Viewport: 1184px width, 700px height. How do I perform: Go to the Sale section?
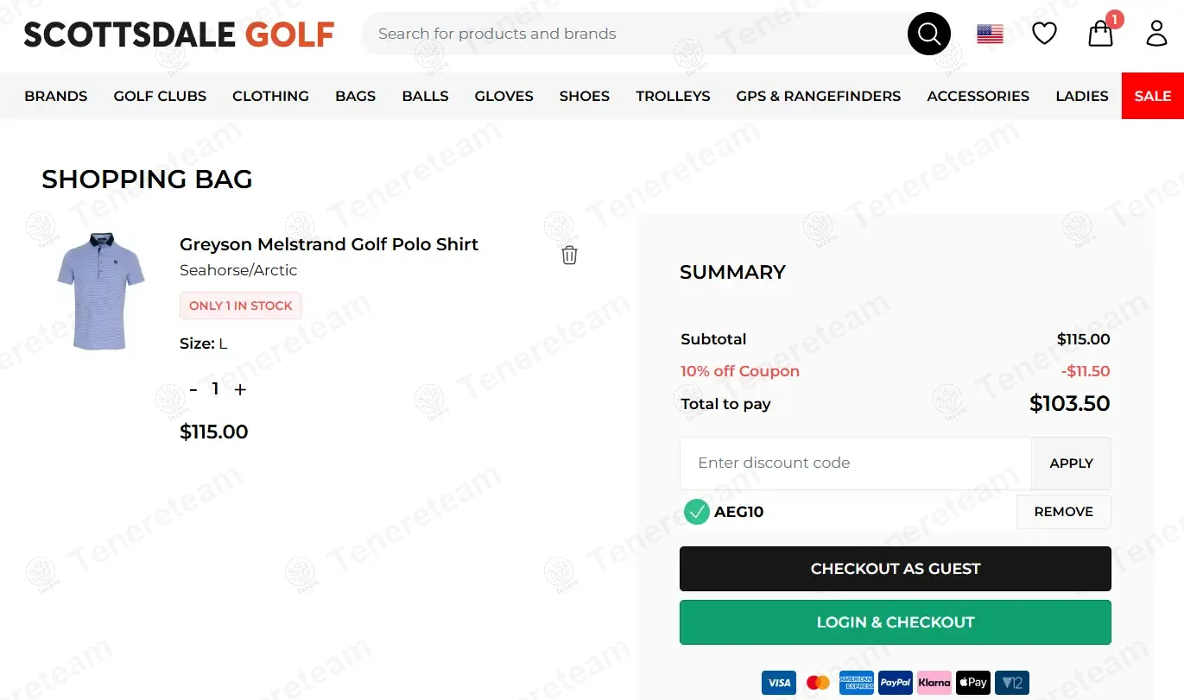[x=1152, y=96]
